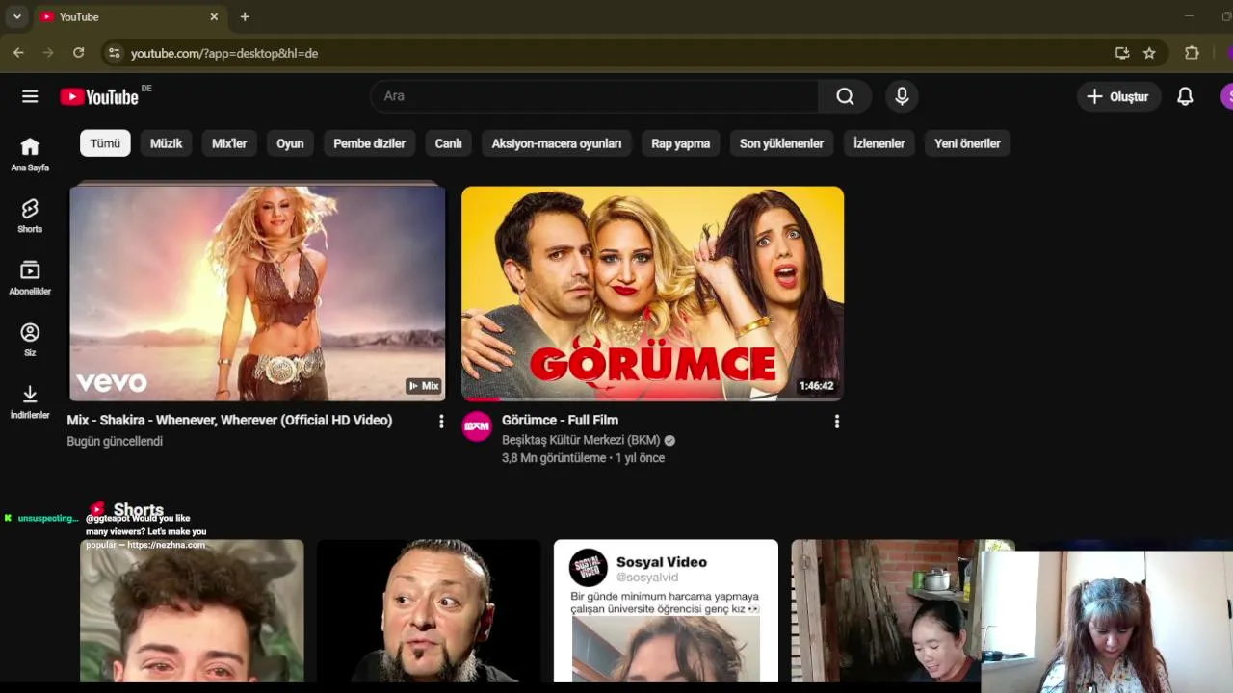1233x693 pixels.
Task: Bookmark this page with star
Action: click(x=1149, y=53)
